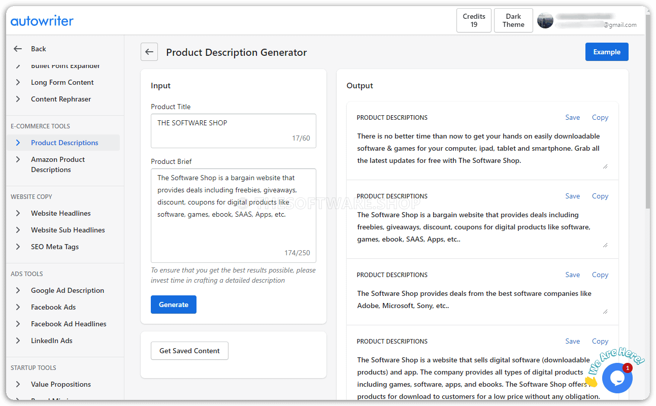
Task: Expand the Value Propositions chevron
Action: click(18, 384)
